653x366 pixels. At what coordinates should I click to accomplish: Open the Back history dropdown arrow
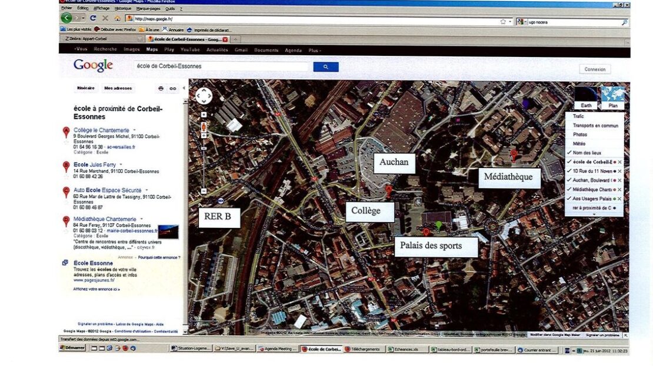(83, 18)
